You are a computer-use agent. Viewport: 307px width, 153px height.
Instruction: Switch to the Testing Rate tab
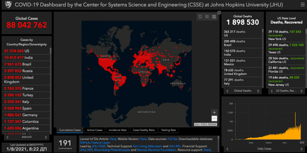click(x=168, y=130)
